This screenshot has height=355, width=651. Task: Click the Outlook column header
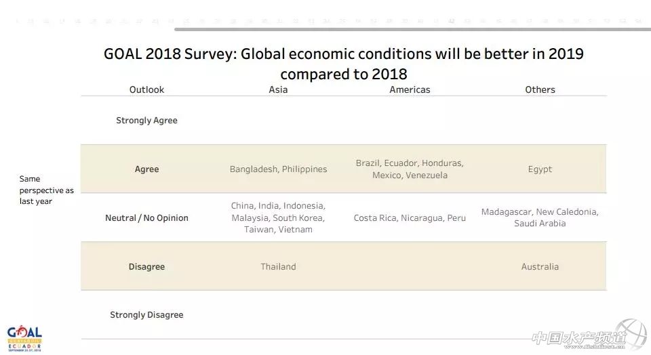(146, 89)
